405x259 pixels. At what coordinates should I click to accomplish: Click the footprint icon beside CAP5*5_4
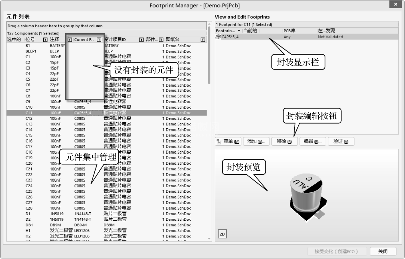[x=218, y=37]
